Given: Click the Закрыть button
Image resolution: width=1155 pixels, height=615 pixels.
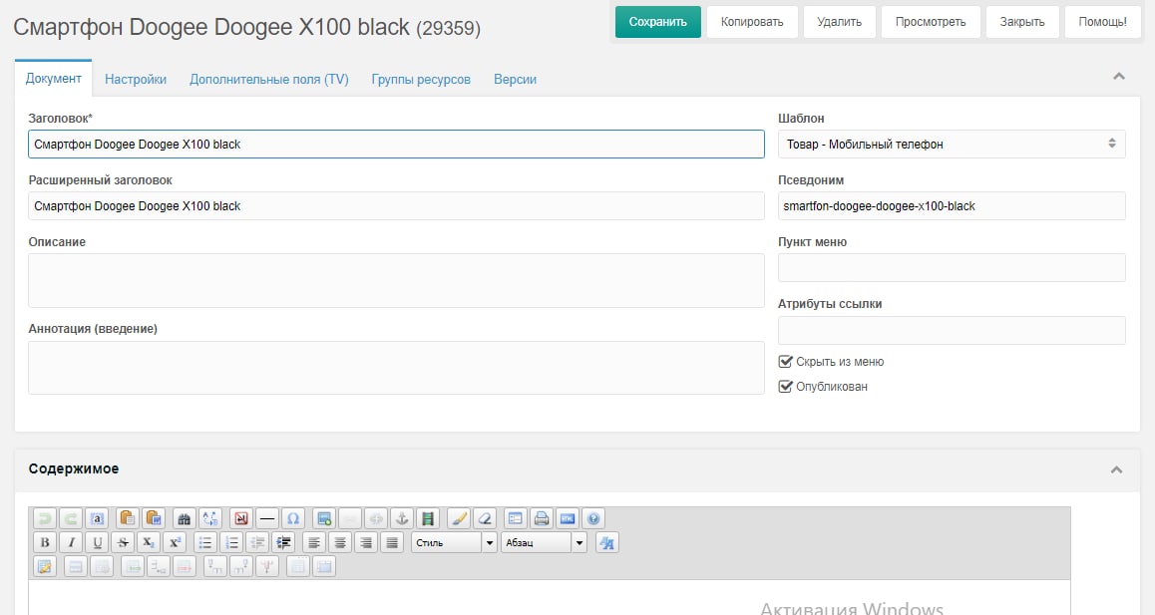Looking at the screenshot, I should pyautogui.click(x=1021, y=22).
